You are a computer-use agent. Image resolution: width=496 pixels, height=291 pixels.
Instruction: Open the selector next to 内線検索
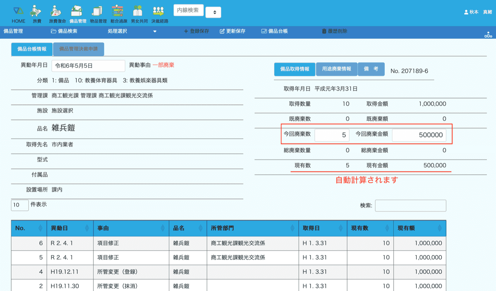coord(213,12)
